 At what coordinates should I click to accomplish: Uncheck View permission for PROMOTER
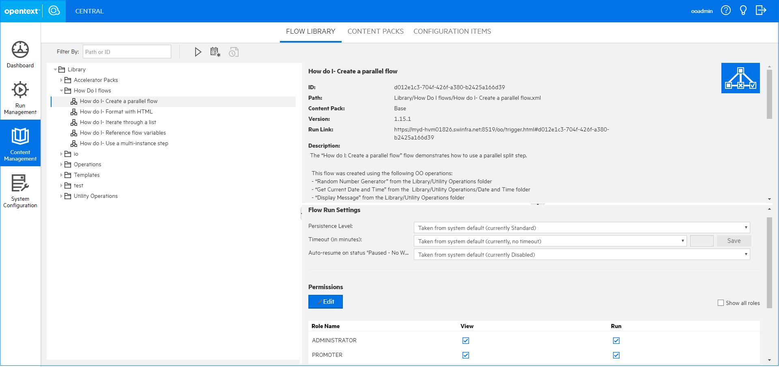tap(465, 355)
